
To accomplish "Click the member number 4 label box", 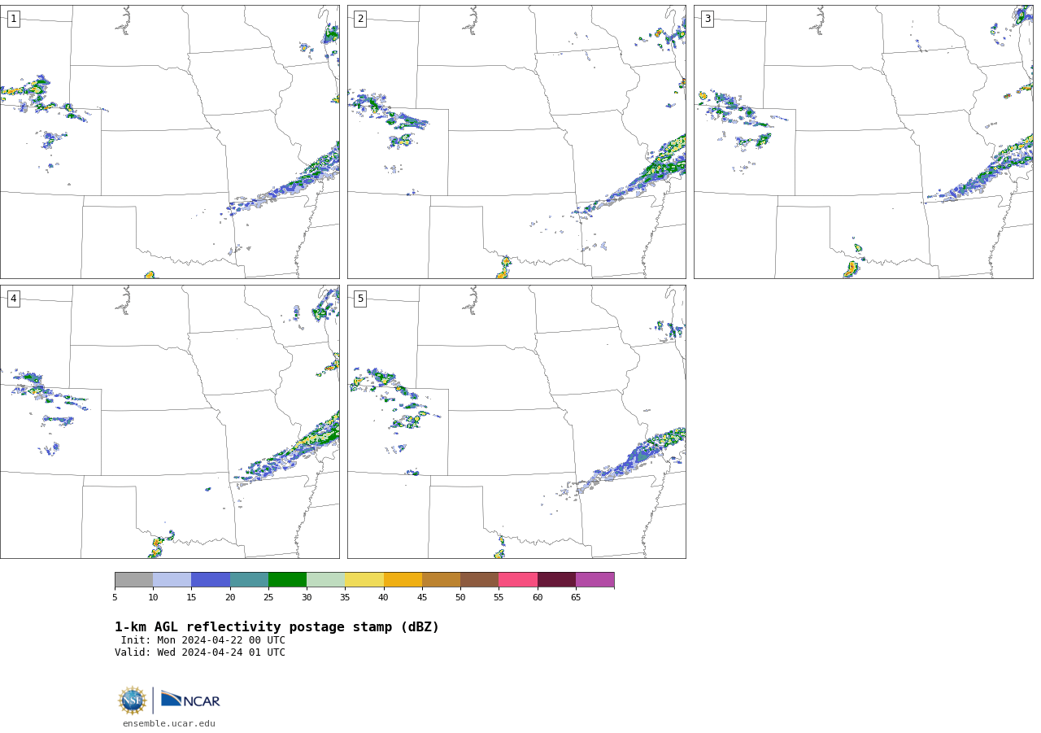I will point(13,299).
